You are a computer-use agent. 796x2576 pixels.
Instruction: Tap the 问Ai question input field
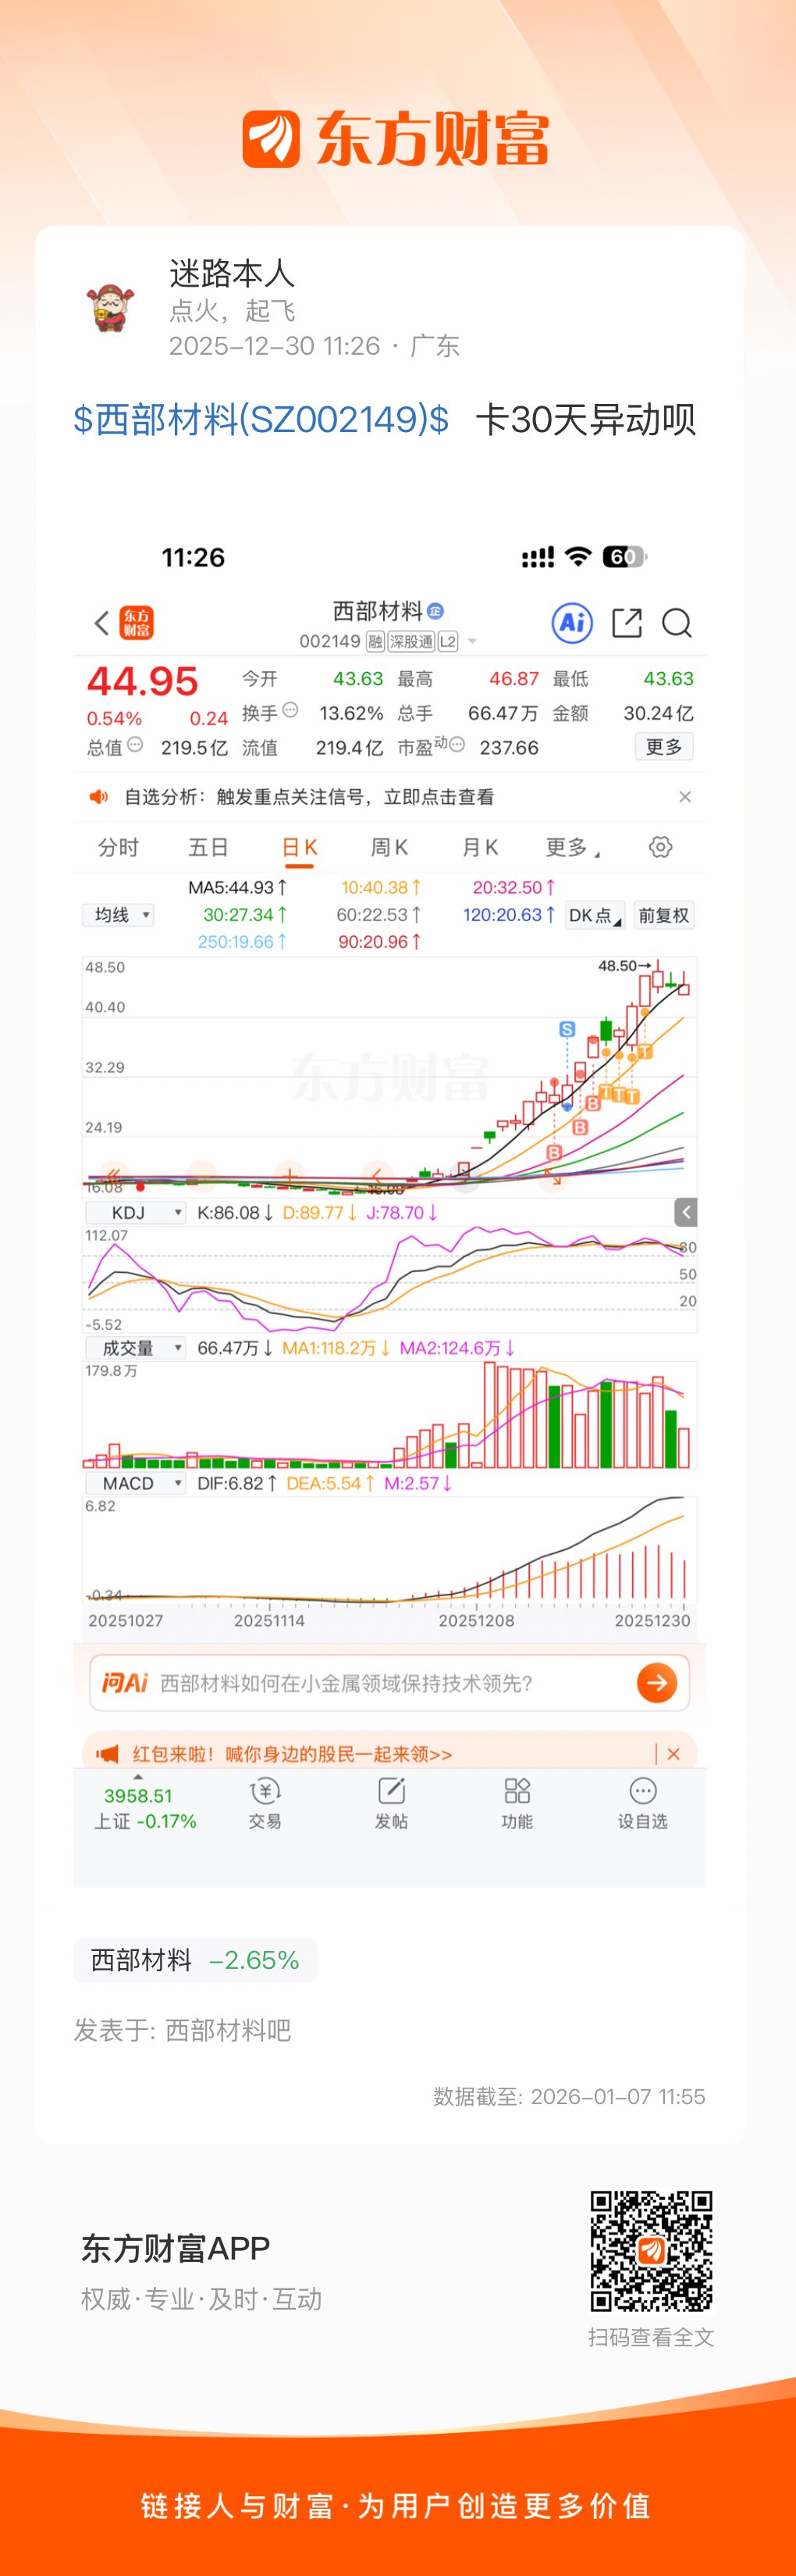tap(389, 1683)
